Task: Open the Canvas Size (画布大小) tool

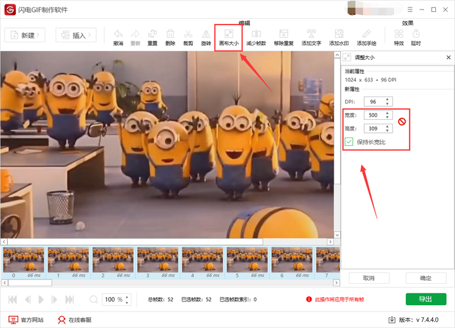Action: [x=229, y=37]
